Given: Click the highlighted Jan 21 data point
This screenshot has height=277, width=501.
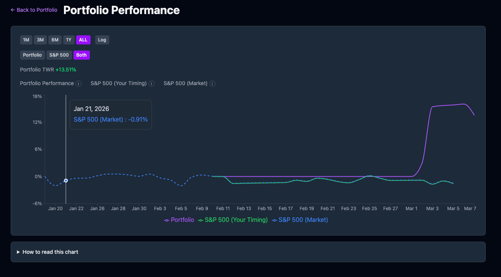Looking at the screenshot, I should pyautogui.click(x=65, y=180).
